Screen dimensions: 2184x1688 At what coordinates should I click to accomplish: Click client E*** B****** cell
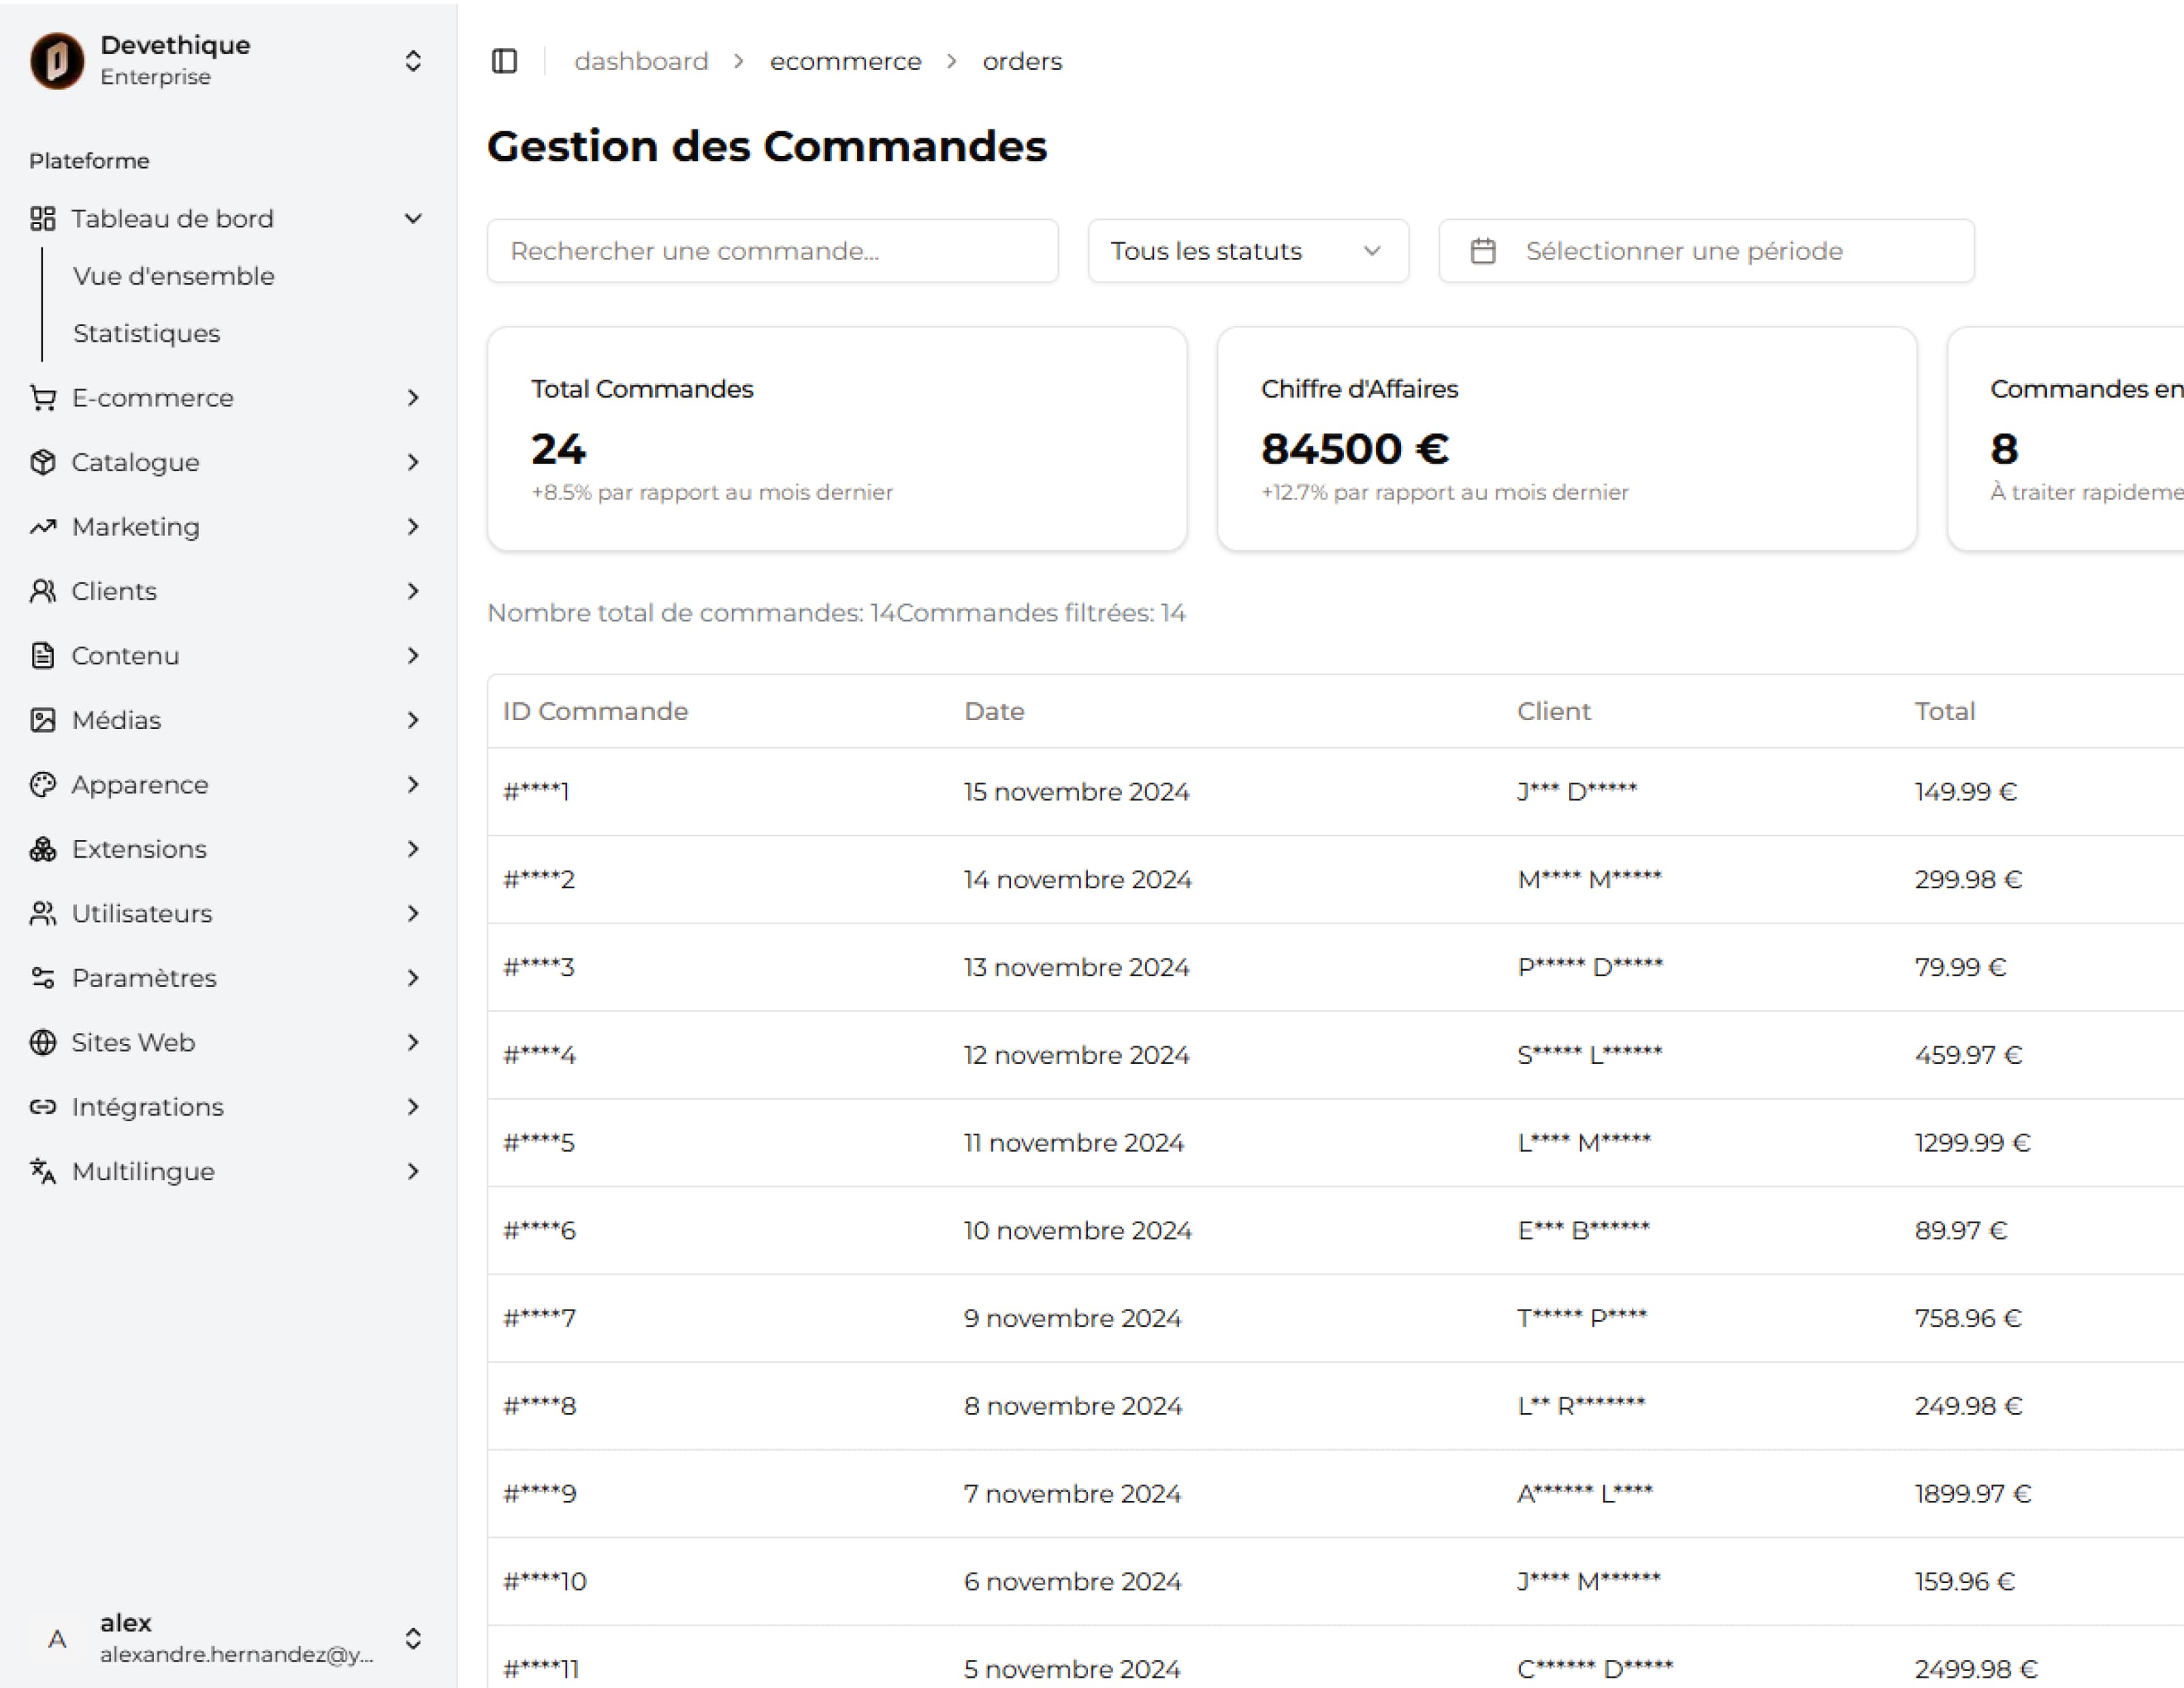click(1583, 1230)
